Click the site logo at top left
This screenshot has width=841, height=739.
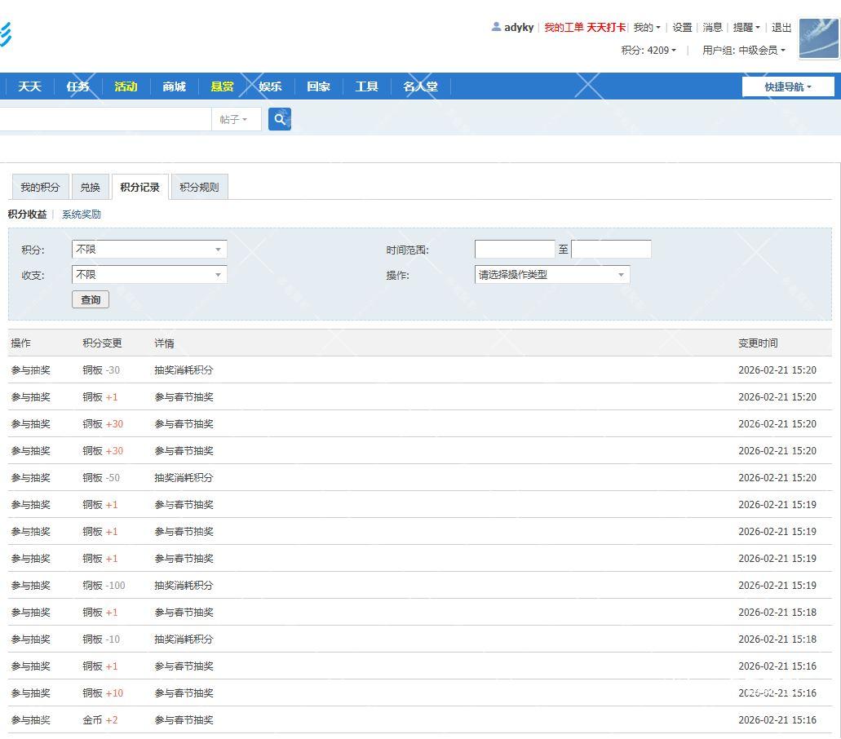coord(5,34)
